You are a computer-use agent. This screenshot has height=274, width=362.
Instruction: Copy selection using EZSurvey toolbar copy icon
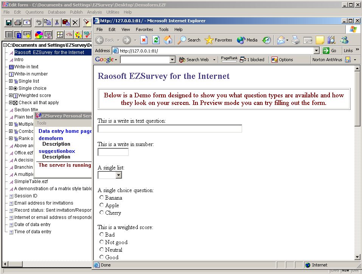(48, 23)
